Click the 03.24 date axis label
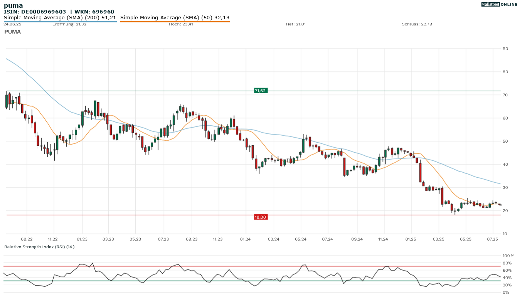 point(273,239)
